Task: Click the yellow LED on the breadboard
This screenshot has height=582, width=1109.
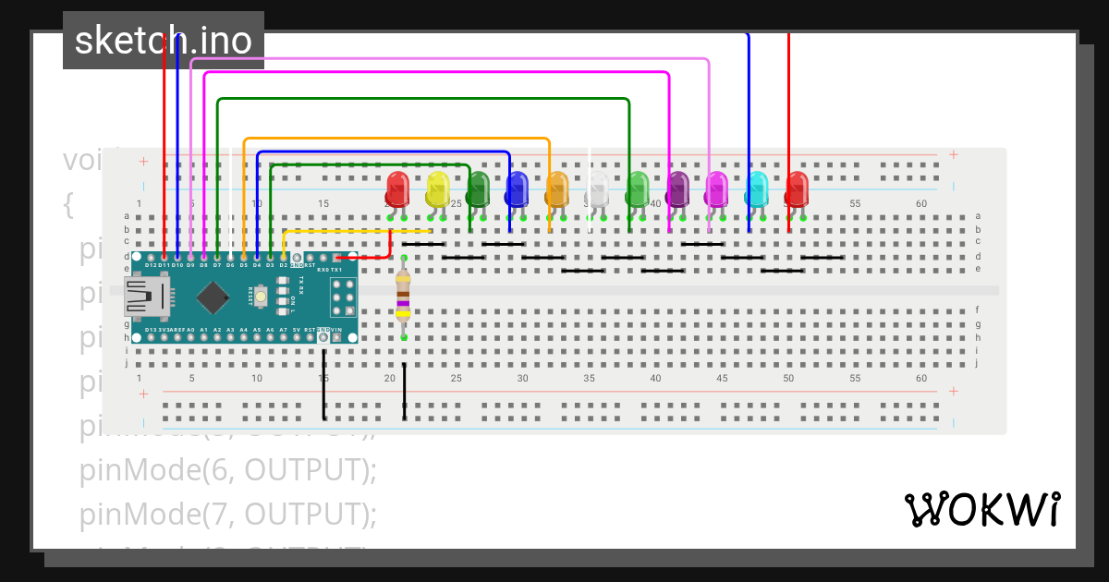Action: [x=437, y=189]
